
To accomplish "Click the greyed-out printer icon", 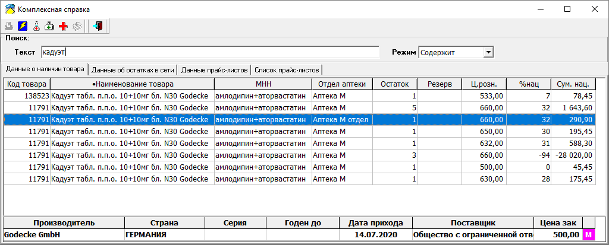I will [x=9, y=26].
